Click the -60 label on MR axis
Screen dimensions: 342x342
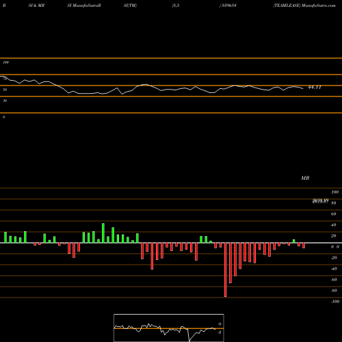[334, 280]
